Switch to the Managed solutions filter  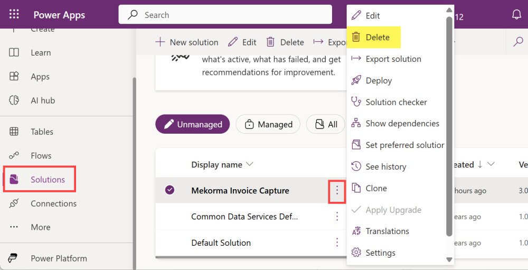click(x=268, y=124)
